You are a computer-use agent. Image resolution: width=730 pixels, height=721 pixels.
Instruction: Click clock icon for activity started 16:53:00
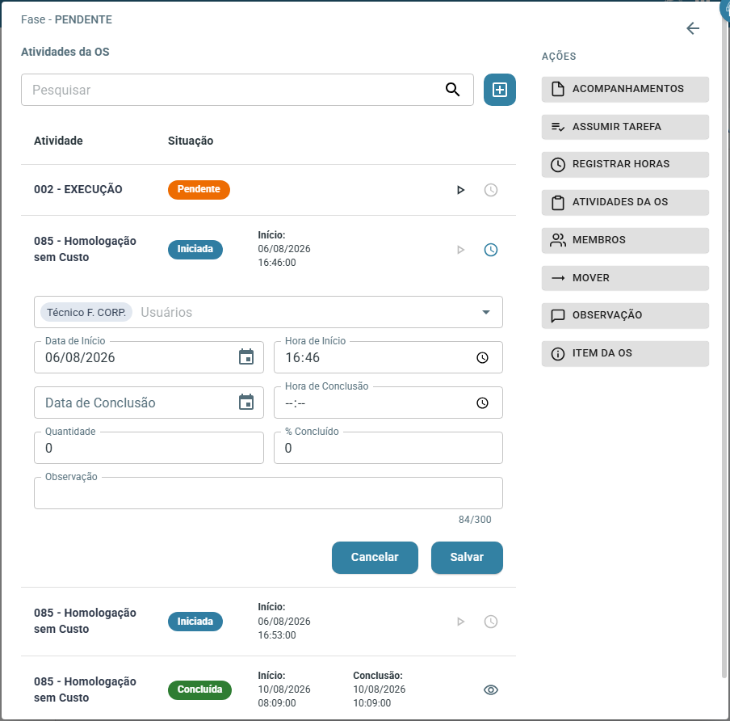pos(491,622)
